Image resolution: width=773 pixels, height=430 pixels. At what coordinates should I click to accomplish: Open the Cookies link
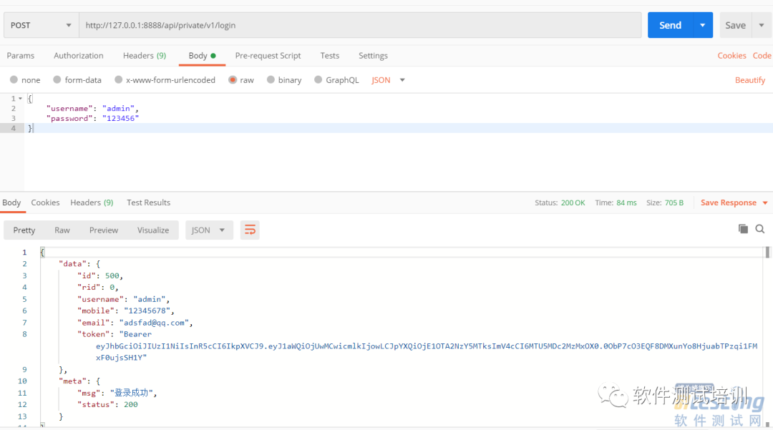(x=731, y=56)
